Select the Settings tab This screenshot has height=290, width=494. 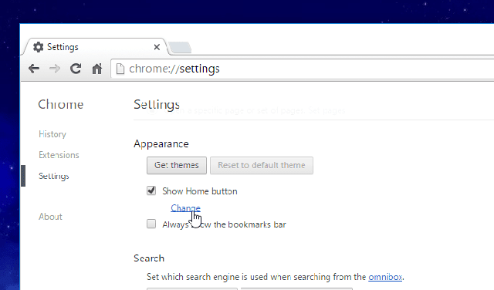point(96,47)
